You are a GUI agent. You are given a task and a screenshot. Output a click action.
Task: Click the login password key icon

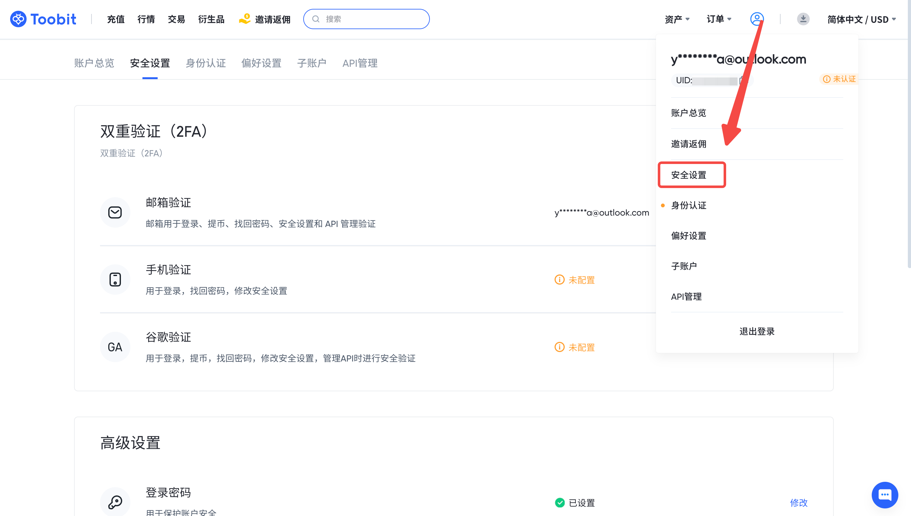[115, 502]
